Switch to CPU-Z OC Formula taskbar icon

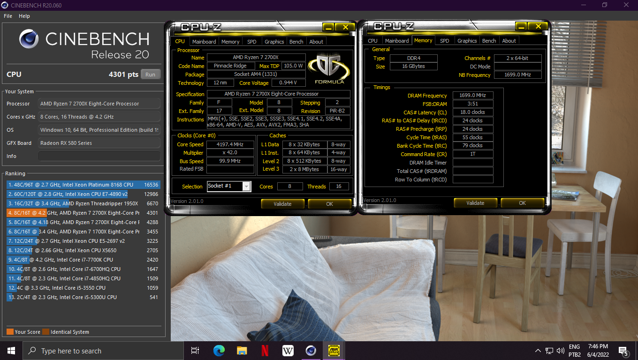[334, 351]
